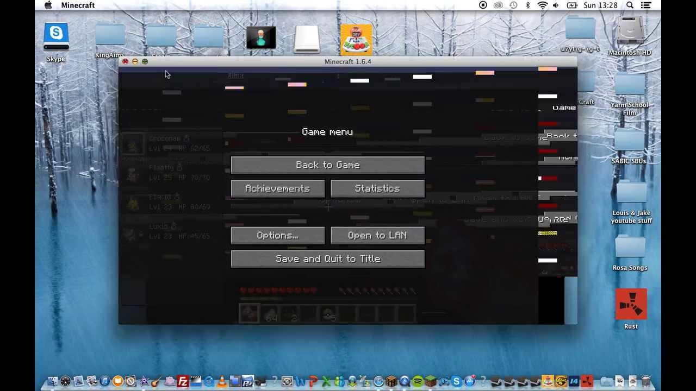Viewport: 696px width, 391px height.
Task: Open the Trash in the Dock
Action: [646, 381]
